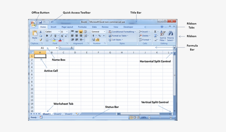Select column D header

[x=75, y=52]
